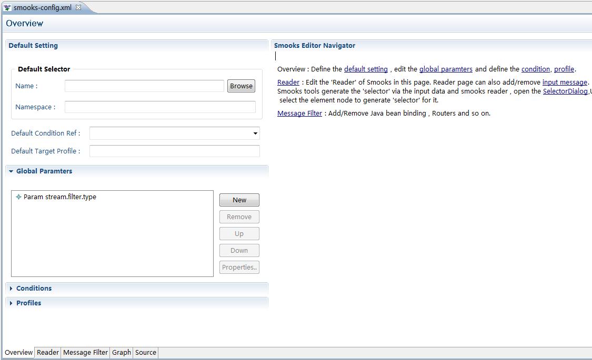Open the Default Condition Ref dropdown

(x=255, y=133)
